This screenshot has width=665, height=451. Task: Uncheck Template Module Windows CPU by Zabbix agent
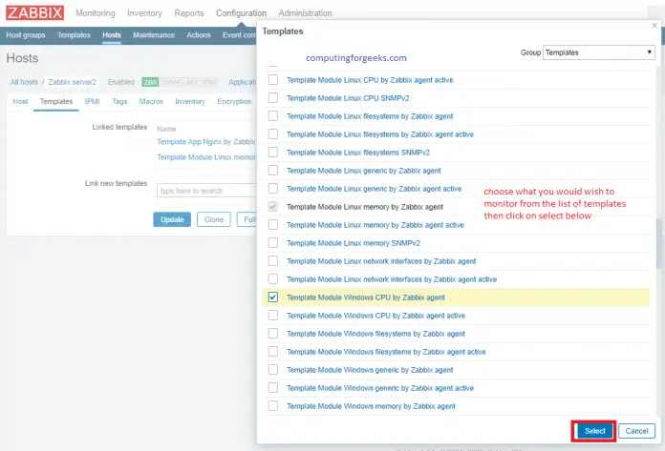click(273, 297)
